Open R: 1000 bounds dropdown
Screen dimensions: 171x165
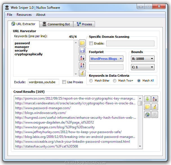[x=143, y=59]
